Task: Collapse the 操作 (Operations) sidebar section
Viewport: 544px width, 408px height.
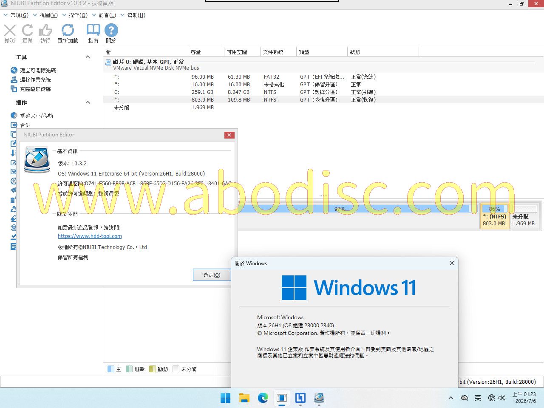Action: pos(88,102)
